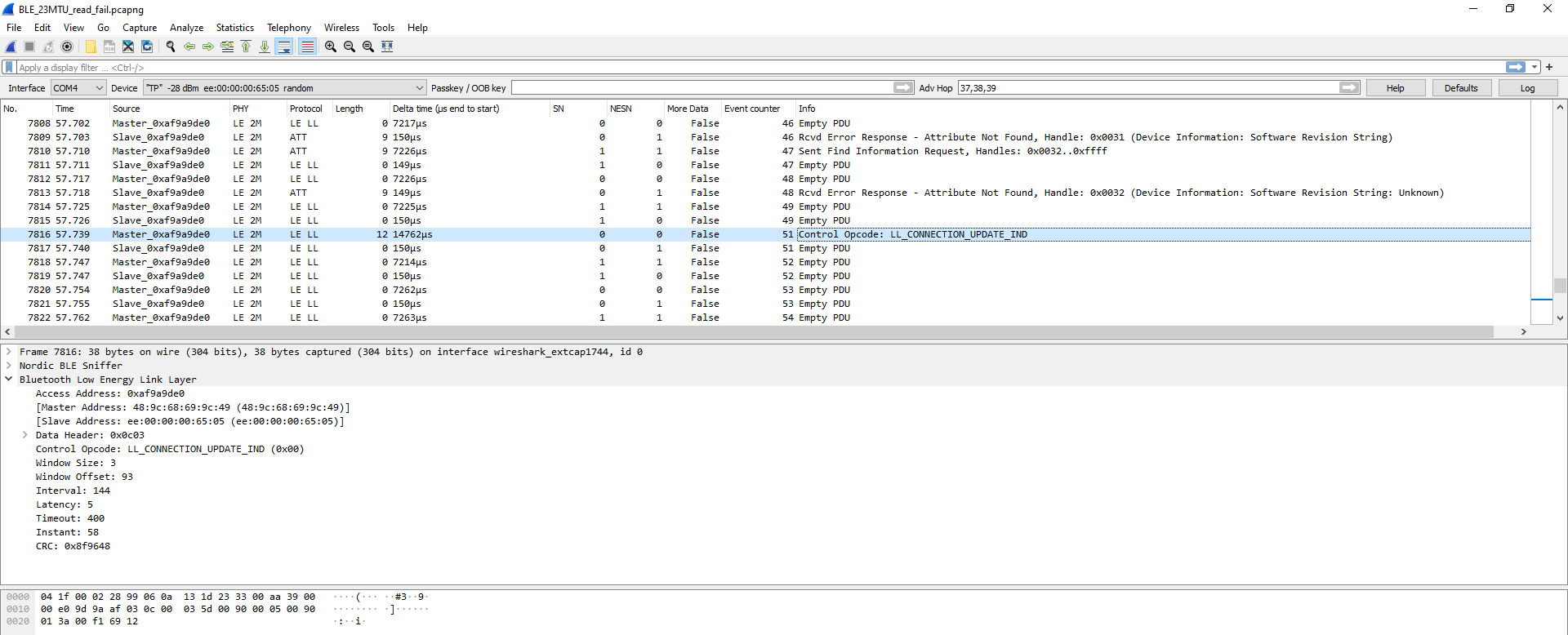
Task: Click the Help button in sniffer toolbar
Action: pos(1396,88)
